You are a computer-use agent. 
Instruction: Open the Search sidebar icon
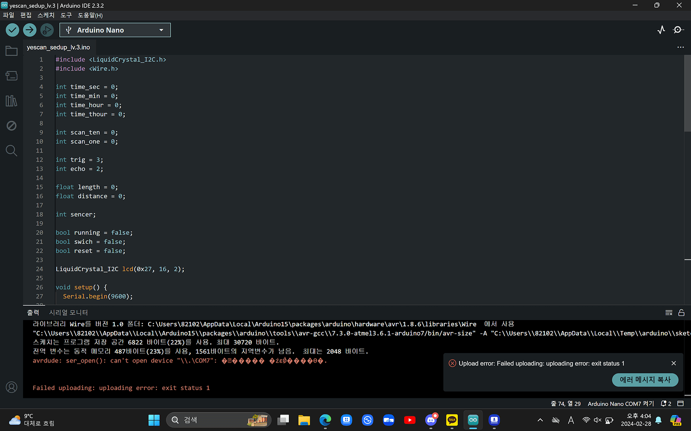pyautogui.click(x=11, y=150)
